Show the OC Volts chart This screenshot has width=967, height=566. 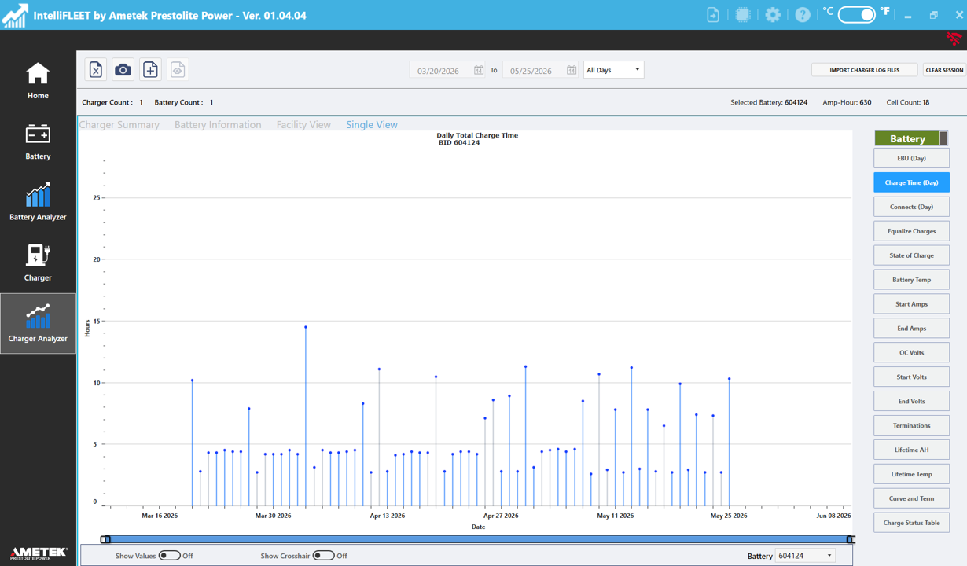coord(911,352)
